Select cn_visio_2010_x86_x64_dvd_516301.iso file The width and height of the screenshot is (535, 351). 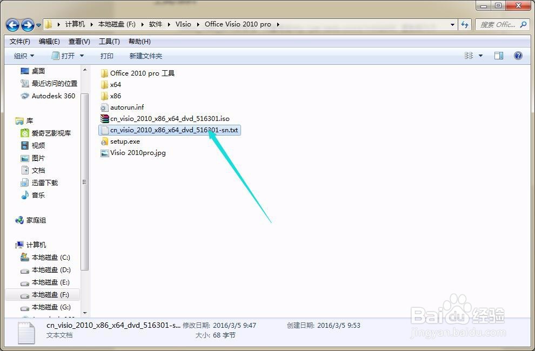coord(165,119)
